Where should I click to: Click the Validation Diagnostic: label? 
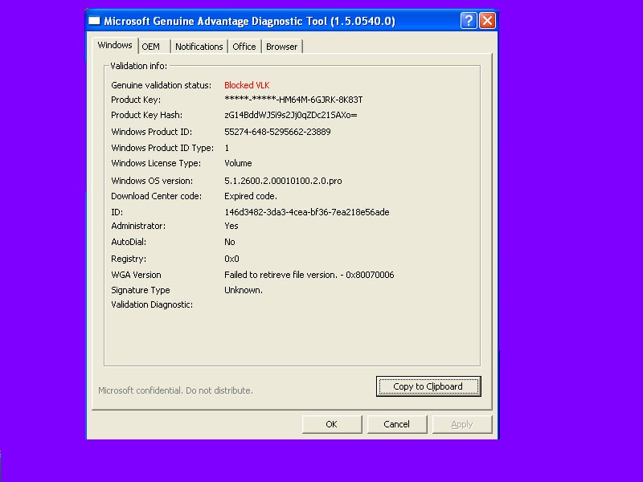[x=152, y=304]
